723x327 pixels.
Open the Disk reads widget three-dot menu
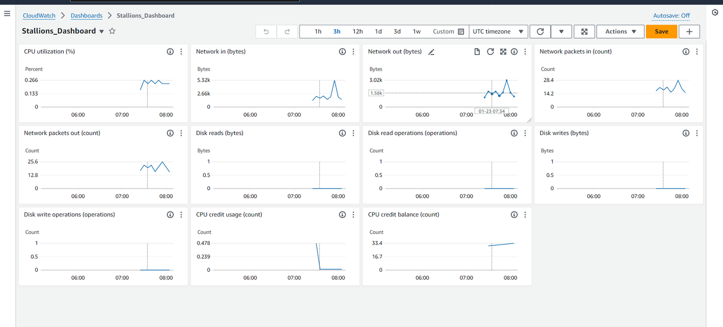coord(353,133)
